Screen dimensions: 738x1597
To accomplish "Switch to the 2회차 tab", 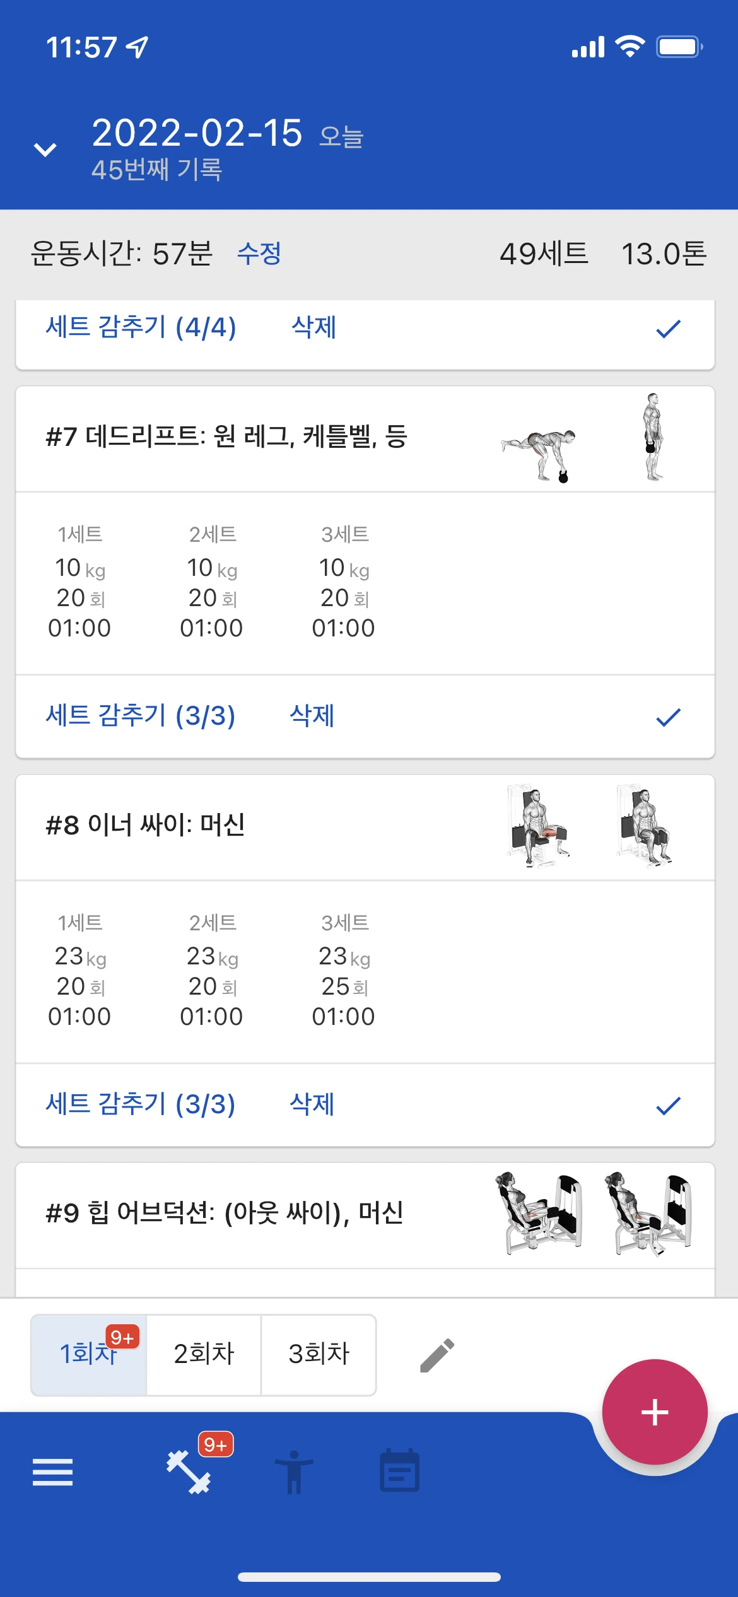I will point(204,1354).
